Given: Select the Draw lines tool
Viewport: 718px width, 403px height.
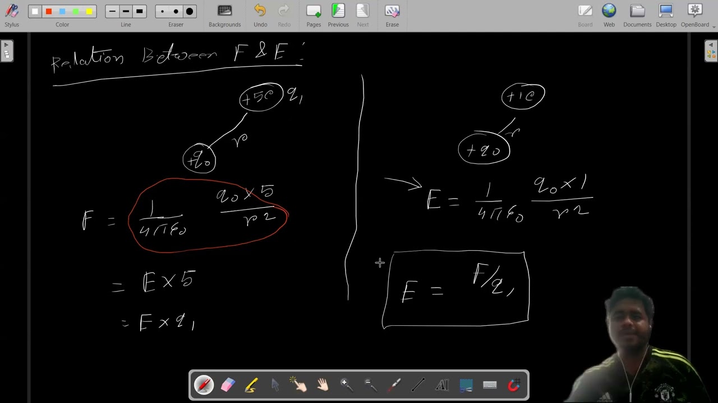Looking at the screenshot, I should tap(418, 385).
